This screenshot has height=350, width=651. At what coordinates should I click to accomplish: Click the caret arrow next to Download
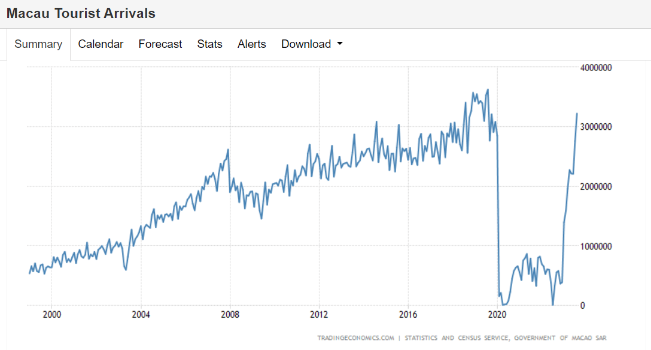[340, 44]
